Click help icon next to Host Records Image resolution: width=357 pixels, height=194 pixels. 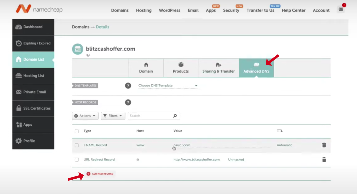pyautogui.click(x=128, y=102)
